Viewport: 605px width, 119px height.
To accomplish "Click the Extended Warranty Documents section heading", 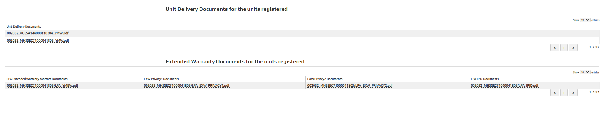I will (x=235, y=62).
